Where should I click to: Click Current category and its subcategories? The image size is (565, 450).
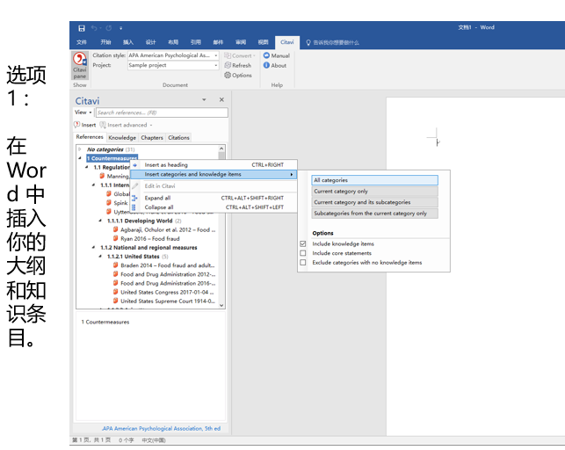click(x=374, y=202)
